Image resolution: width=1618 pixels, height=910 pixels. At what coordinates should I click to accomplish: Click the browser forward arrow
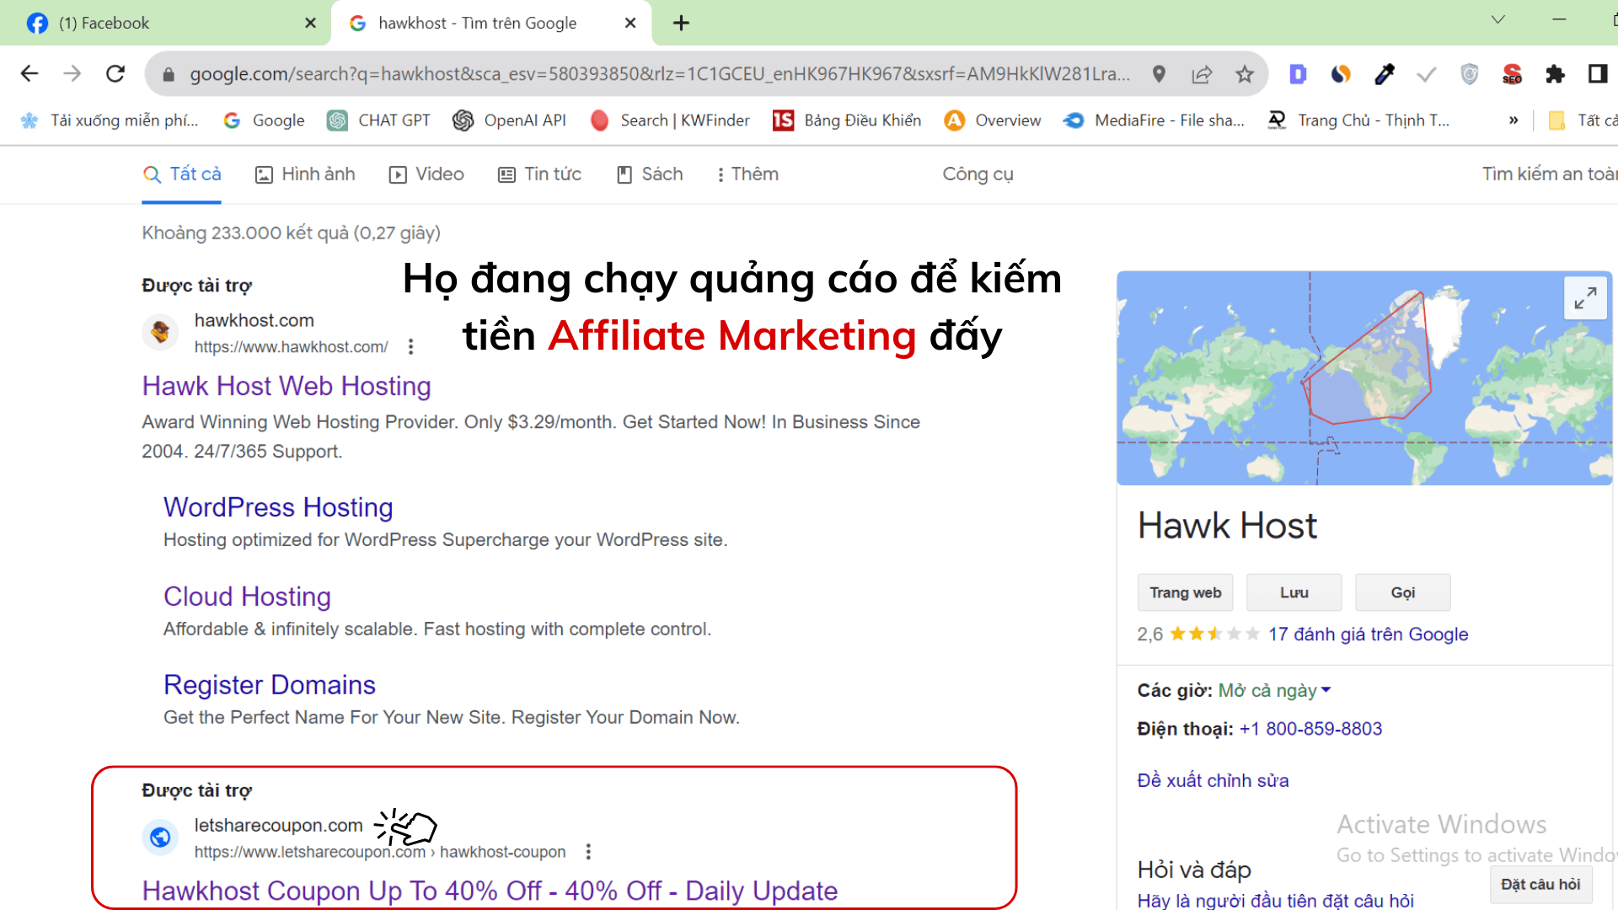[x=72, y=74]
